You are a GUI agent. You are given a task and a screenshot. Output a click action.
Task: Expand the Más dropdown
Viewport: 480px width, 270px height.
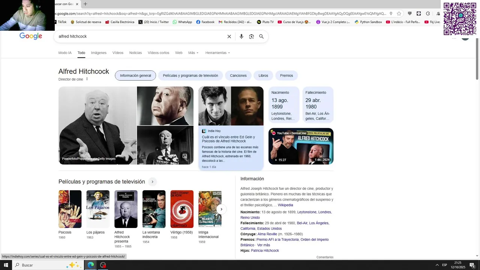[193, 53]
